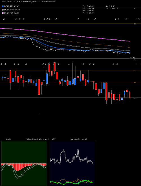The height and width of the screenshot is (186, 141).
Task: Click the blue DOW ST legend swatch
Action: (x=3, y=6)
